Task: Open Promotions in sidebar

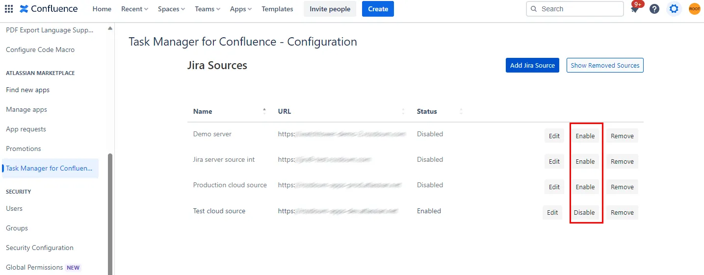Action: pos(24,149)
